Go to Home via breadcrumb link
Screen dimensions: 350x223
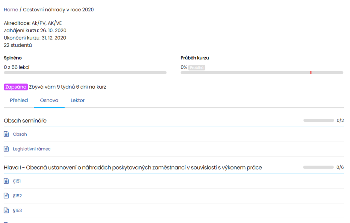[11, 10]
